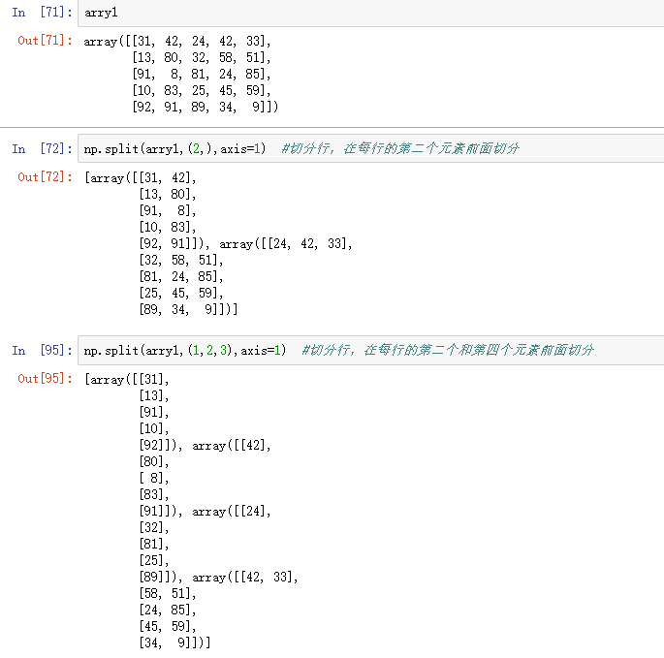Click output row '[10, 83, 25, 45, 59],'

(x=202, y=91)
